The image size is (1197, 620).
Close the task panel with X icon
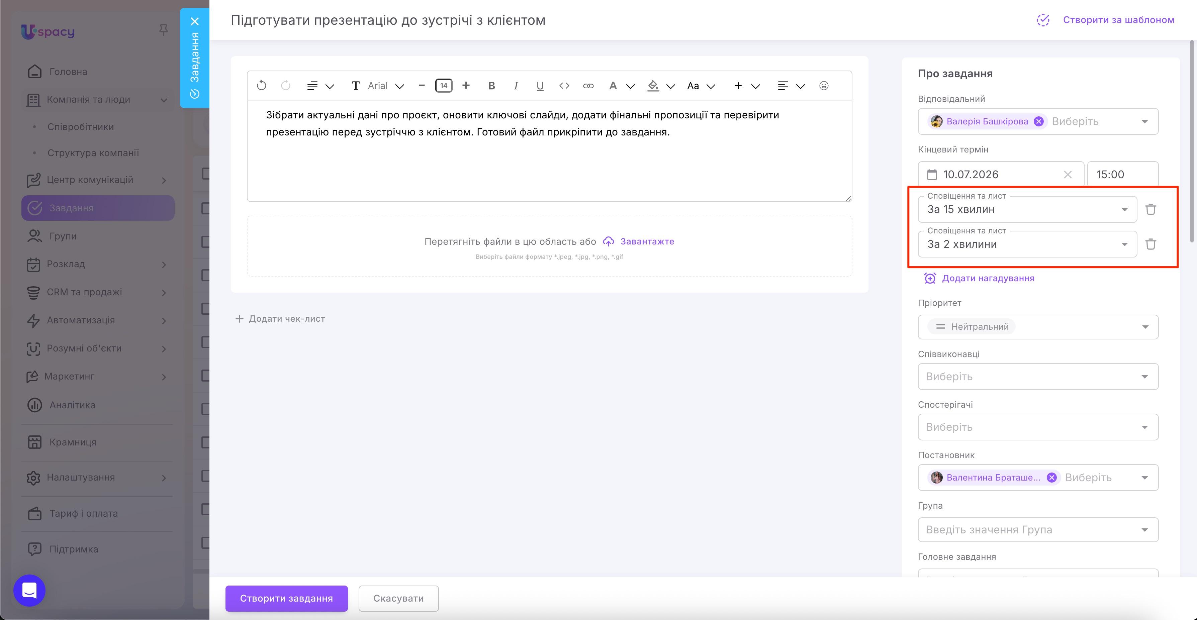195,21
